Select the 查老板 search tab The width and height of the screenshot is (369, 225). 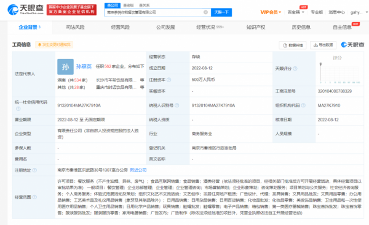pyautogui.click(x=129, y=5)
